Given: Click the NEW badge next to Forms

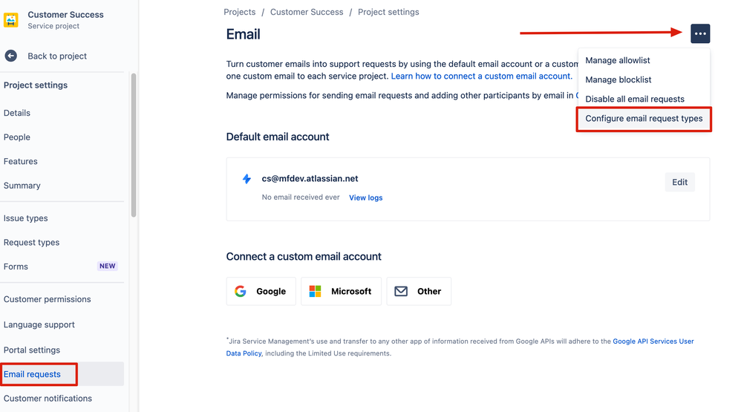Looking at the screenshot, I should (x=107, y=266).
